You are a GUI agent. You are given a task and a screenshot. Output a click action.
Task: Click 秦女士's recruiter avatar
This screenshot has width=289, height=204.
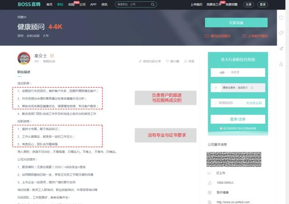coord(24,58)
